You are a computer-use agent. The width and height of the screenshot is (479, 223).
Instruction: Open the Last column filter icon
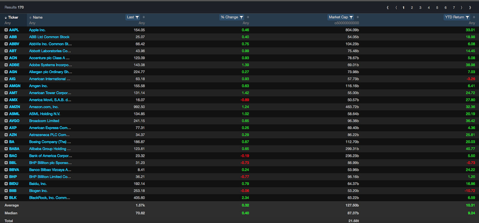tap(137, 17)
